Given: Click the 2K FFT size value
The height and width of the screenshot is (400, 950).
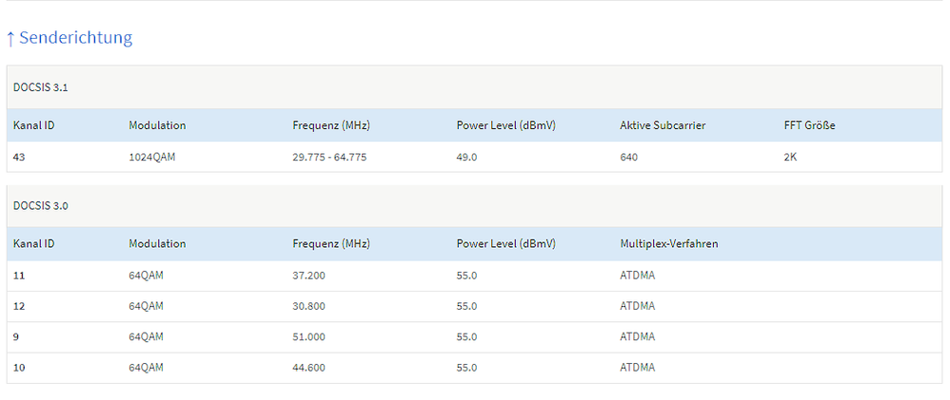Looking at the screenshot, I should (x=790, y=157).
